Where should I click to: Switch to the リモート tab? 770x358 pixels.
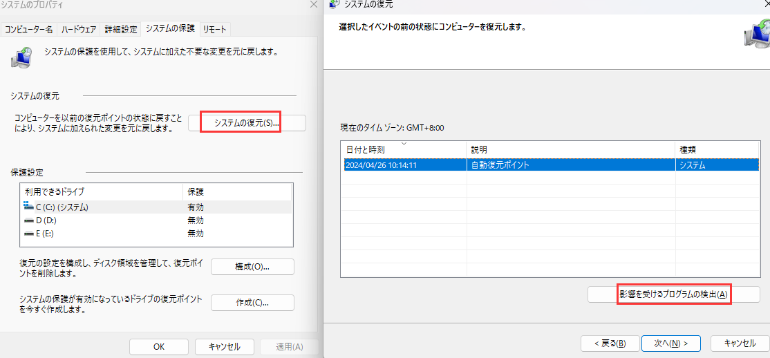tap(215, 30)
